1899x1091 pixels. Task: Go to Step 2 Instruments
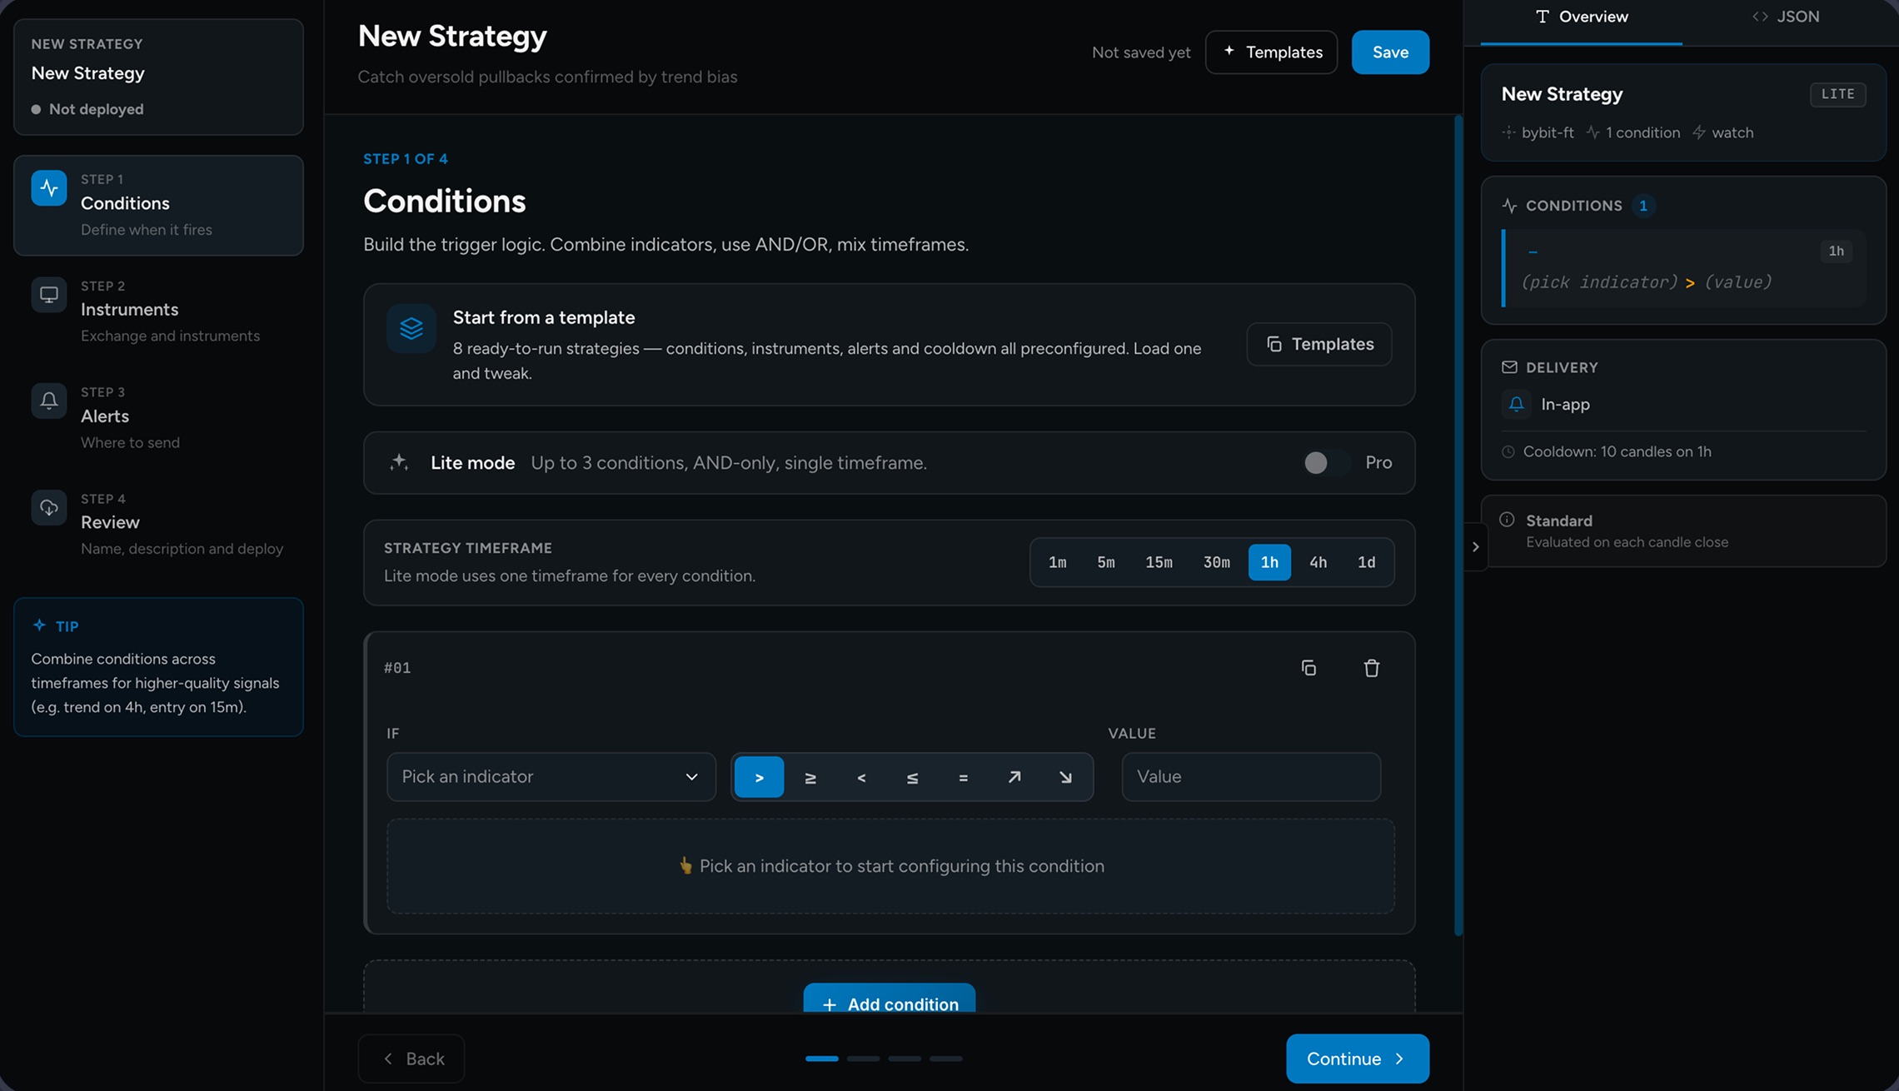(x=158, y=311)
